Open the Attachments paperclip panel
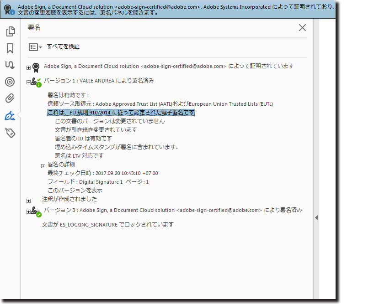This screenshot has height=304, width=379. [x=10, y=98]
